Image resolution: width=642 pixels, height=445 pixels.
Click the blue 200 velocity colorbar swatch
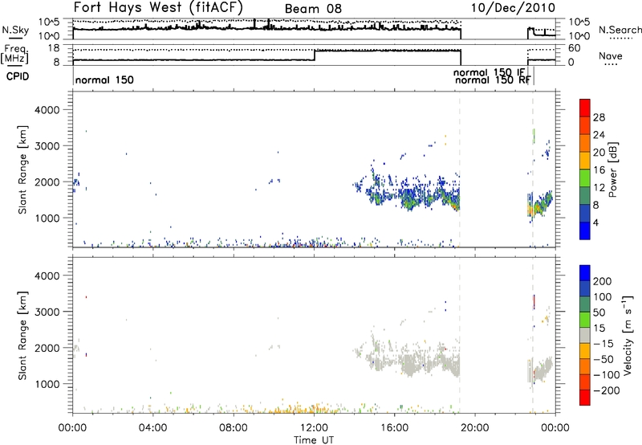tap(585, 273)
